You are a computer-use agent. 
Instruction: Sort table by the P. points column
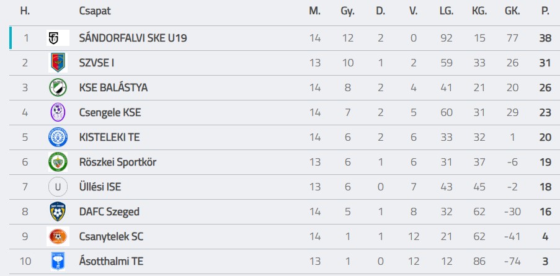tap(545, 11)
